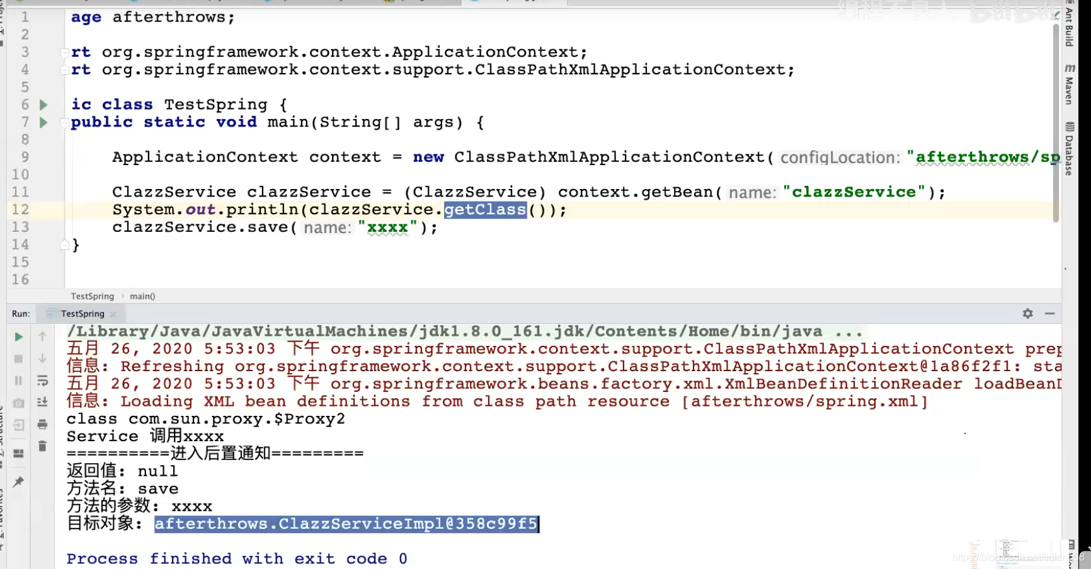This screenshot has height=569, width=1091.
Task: Click the java executable path in console
Action: pos(444,331)
